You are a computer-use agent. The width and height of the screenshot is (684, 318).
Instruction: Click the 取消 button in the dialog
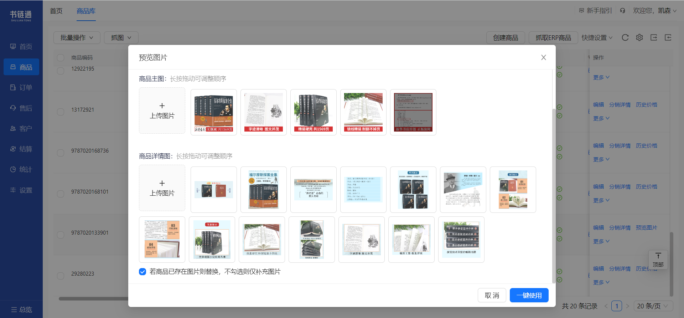(492, 295)
